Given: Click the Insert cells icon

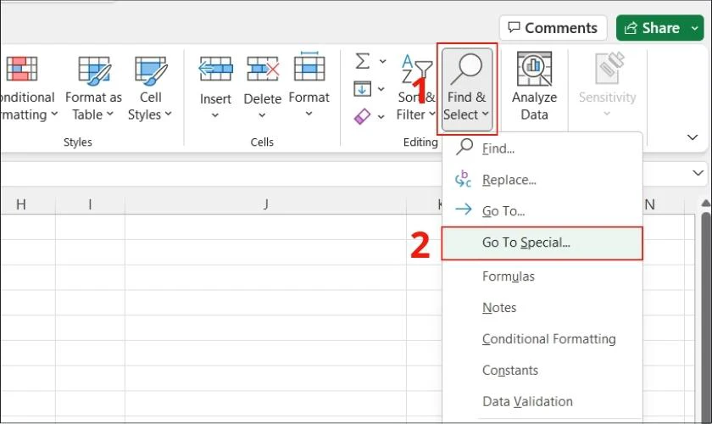Looking at the screenshot, I should click(x=215, y=69).
